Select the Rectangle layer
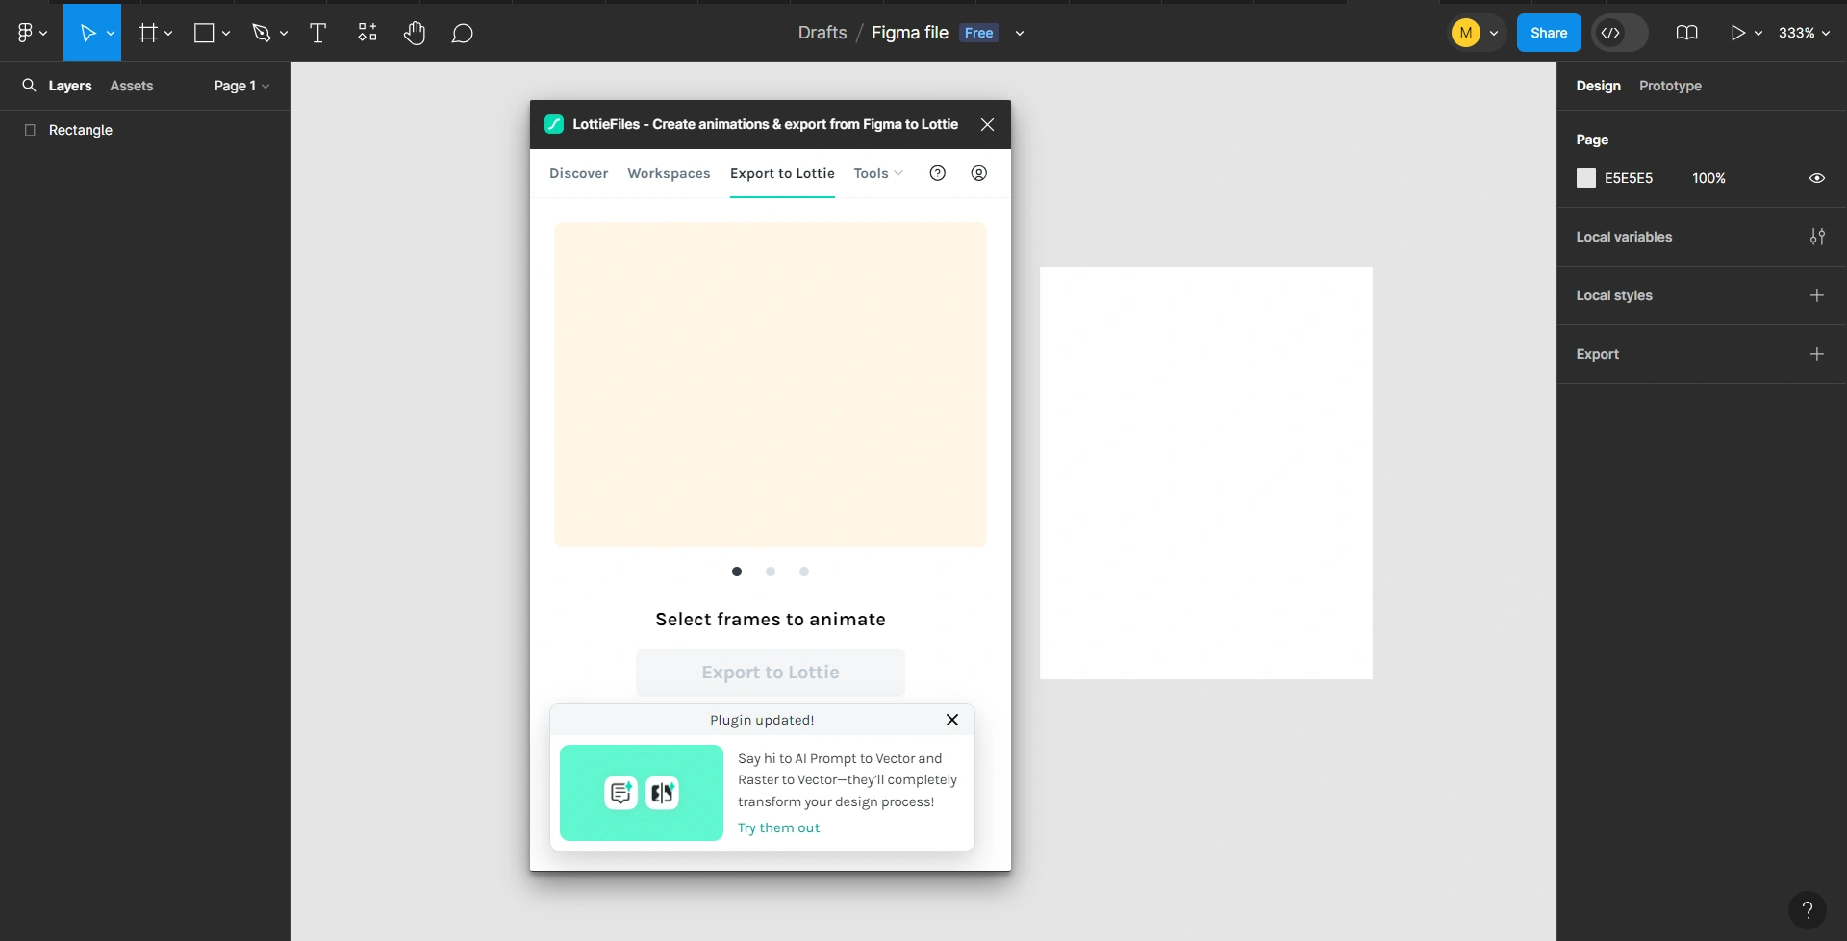The width and height of the screenshot is (1847, 941). (144, 130)
